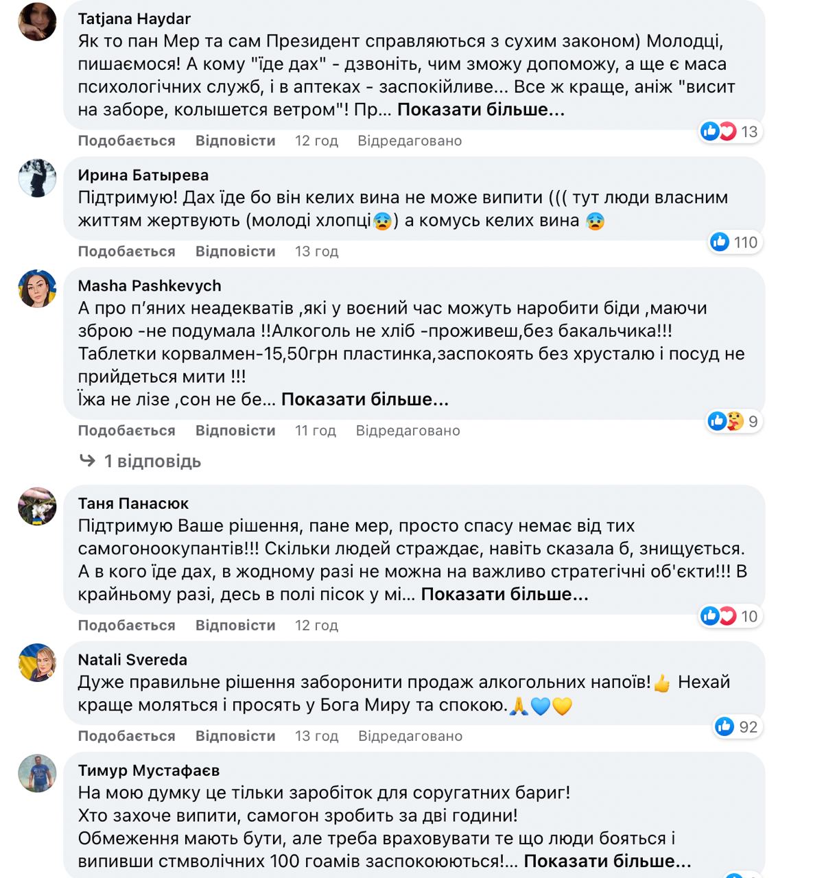Expand Masha Pashkevych's full comment
813x878 pixels.
364,399
